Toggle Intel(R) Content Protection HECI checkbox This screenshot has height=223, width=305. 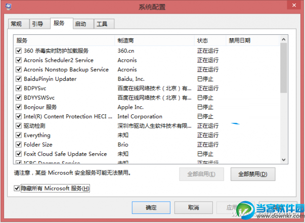19,116
